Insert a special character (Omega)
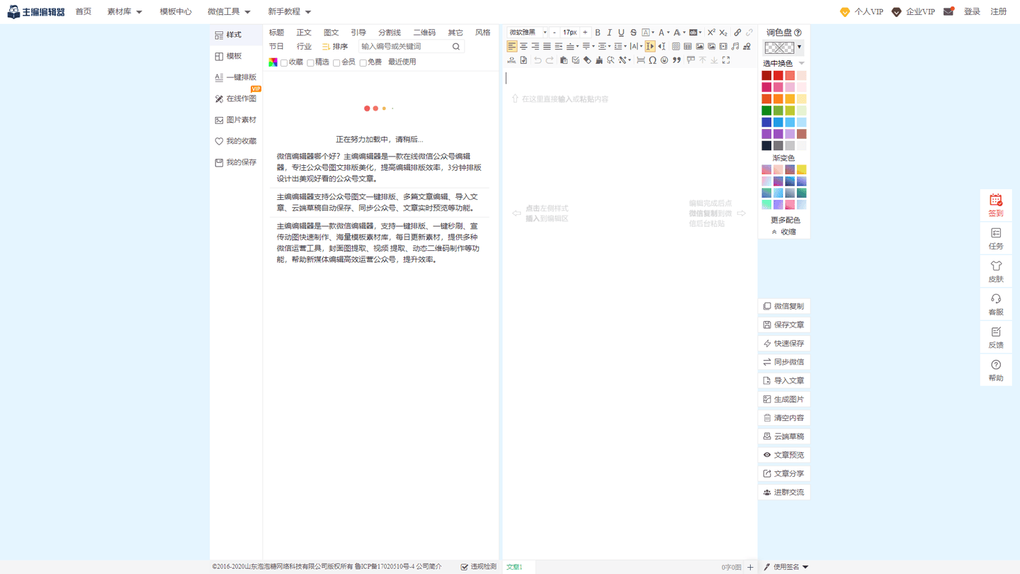Viewport: 1020px width, 574px height. pyautogui.click(x=652, y=60)
